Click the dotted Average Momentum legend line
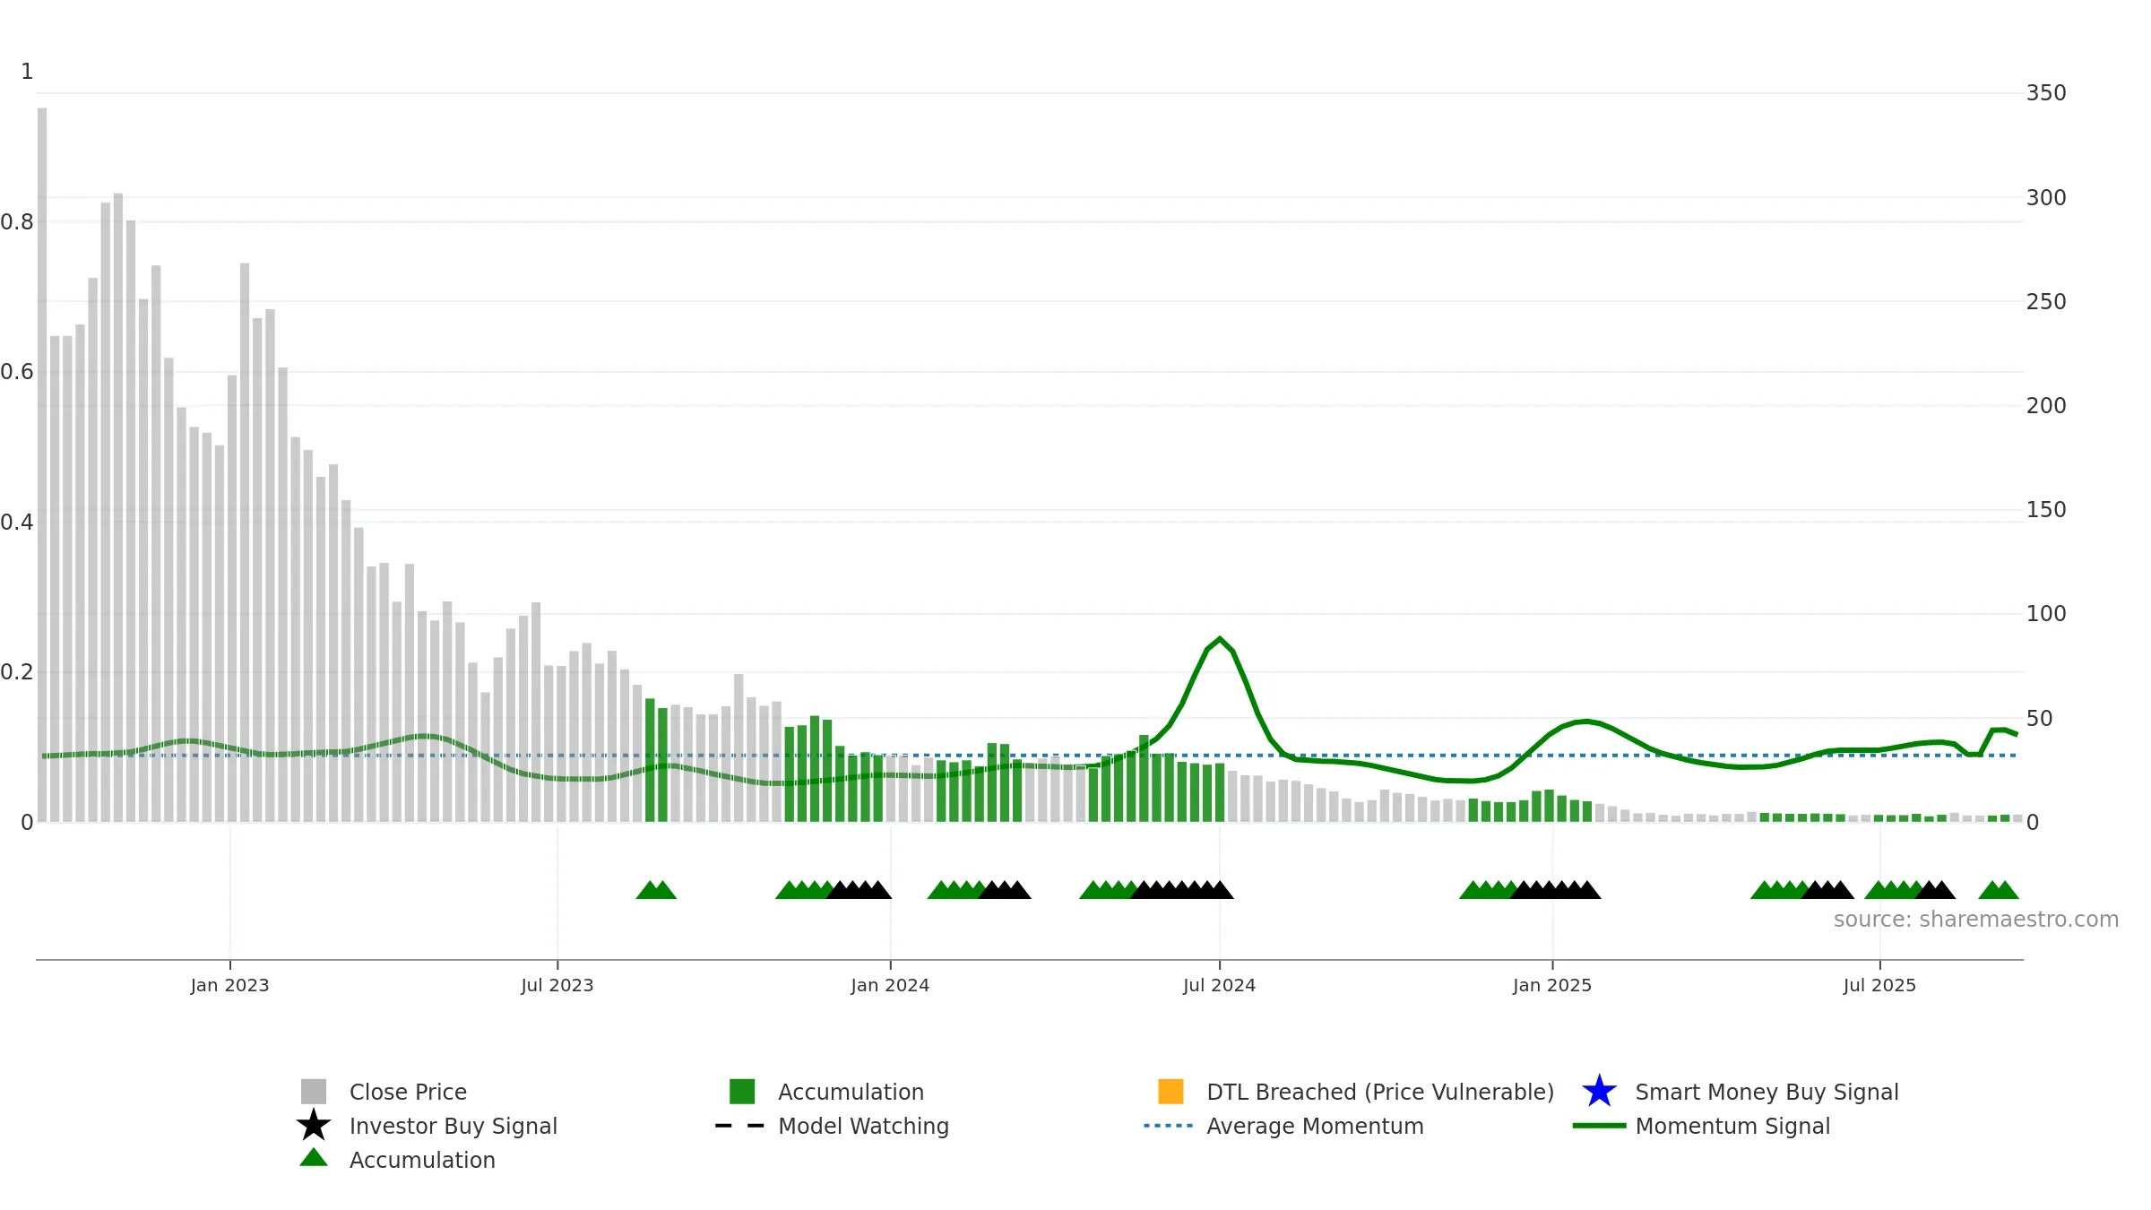The height and width of the screenshot is (1210, 2151). coord(1169,1126)
